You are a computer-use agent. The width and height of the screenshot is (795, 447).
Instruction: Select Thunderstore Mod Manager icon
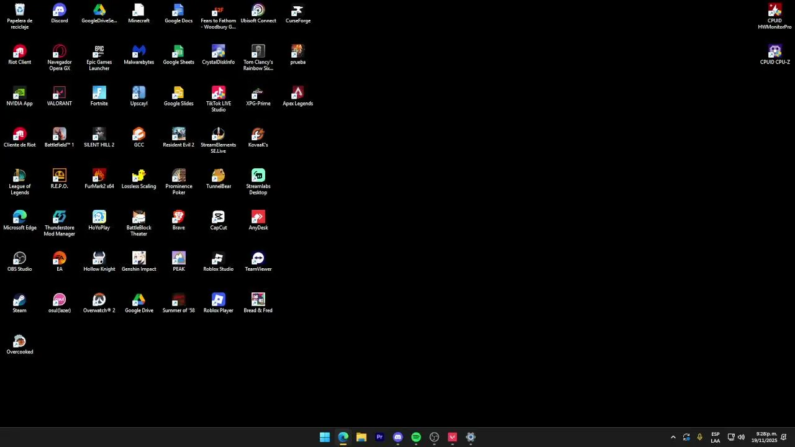pos(60,223)
